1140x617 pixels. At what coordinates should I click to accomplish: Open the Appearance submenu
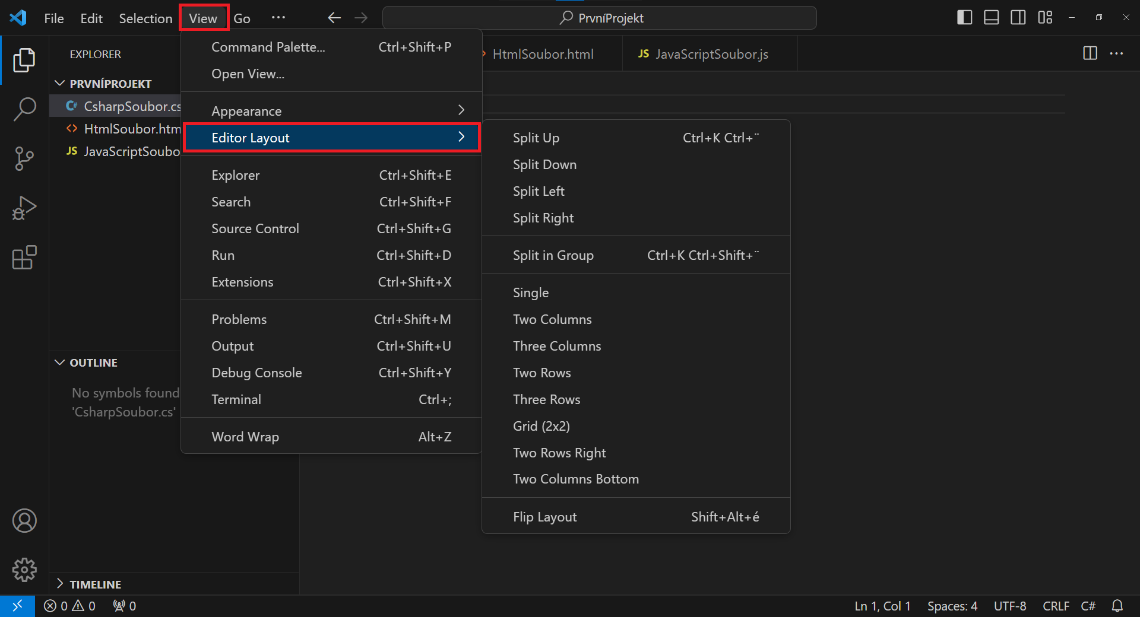pyautogui.click(x=246, y=110)
